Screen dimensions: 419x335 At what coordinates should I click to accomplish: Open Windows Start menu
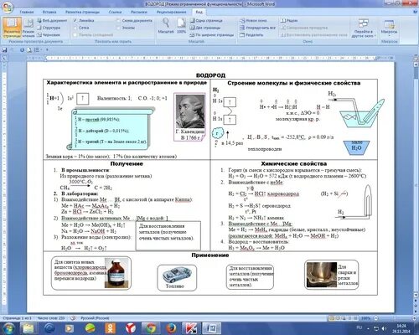click(x=9, y=328)
